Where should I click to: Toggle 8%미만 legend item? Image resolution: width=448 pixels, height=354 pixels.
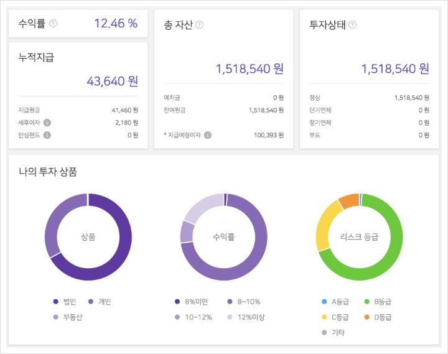(x=192, y=301)
